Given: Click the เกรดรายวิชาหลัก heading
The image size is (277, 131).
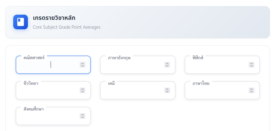Looking at the screenshot, I should (54, 18).
